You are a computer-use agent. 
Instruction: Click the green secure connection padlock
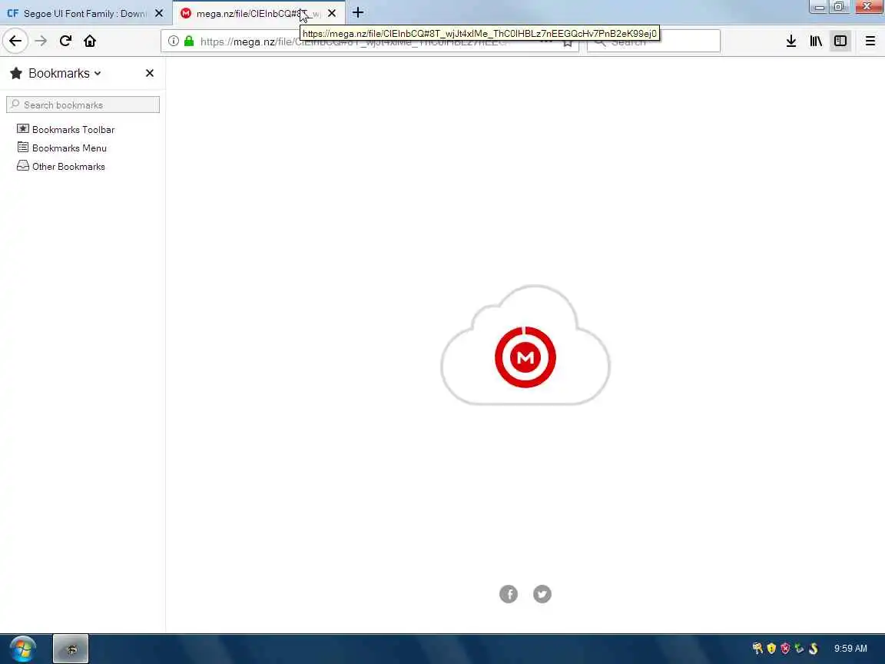coord(189,41)
